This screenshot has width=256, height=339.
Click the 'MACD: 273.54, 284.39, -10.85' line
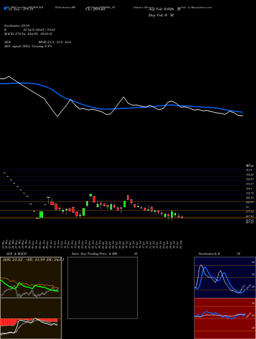pyautogui.click(x=26, y=34)
